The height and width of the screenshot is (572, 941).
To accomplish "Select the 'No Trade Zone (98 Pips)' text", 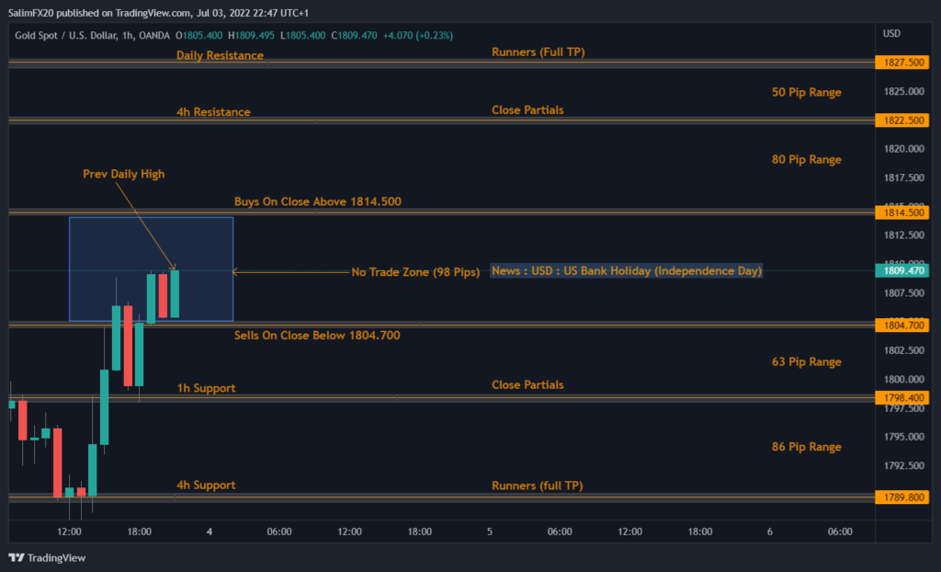I will 415,272.
